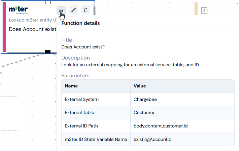Select 'Does Account exist?' title text

point(83,47)
